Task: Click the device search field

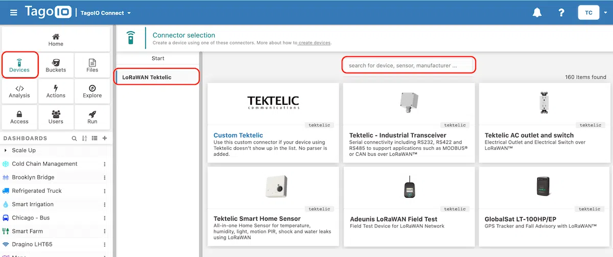Action: (x=408, y=65)
